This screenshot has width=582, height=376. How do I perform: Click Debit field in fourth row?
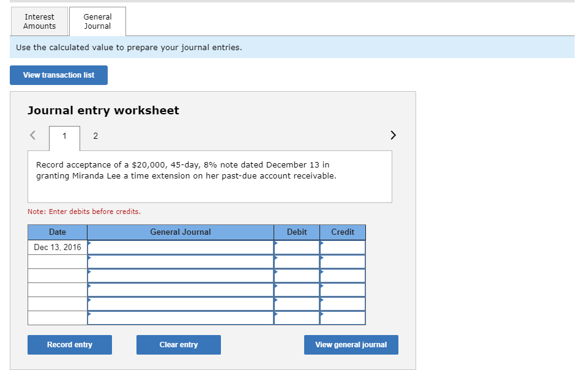[x=297, y=290]
